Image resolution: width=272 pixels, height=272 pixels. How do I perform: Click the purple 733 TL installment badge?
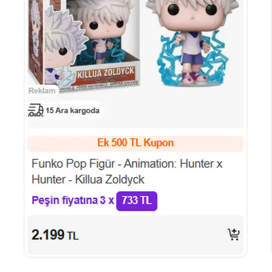[x=136, y=201]
